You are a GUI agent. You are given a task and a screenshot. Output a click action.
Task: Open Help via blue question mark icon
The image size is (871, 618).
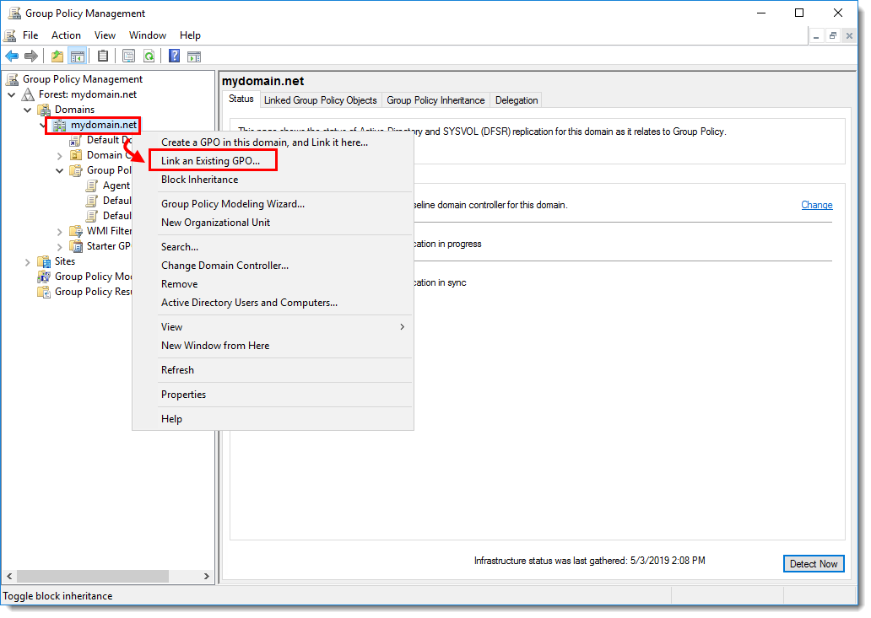[x=174, y=56]
